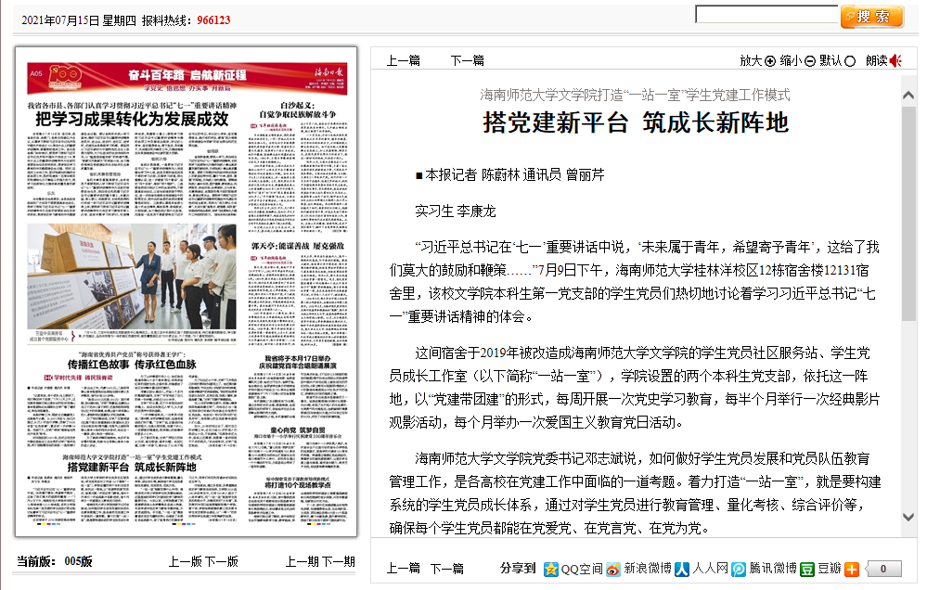Activate the 朗读 read-aloud speaker icon
Viewport: 927px width, 590px height.
(x=895, y=60)
